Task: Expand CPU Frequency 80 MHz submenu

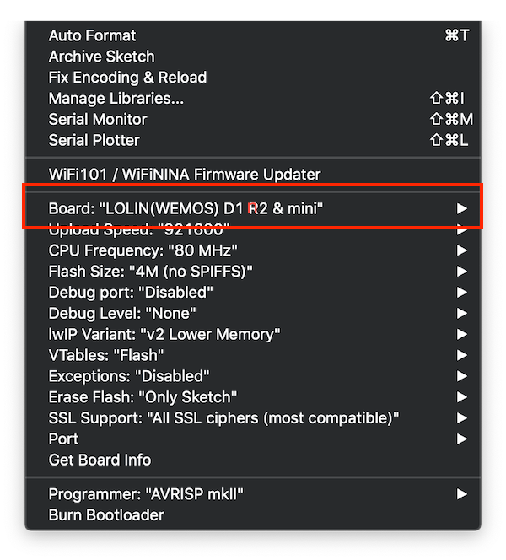Action: point(143,250)
